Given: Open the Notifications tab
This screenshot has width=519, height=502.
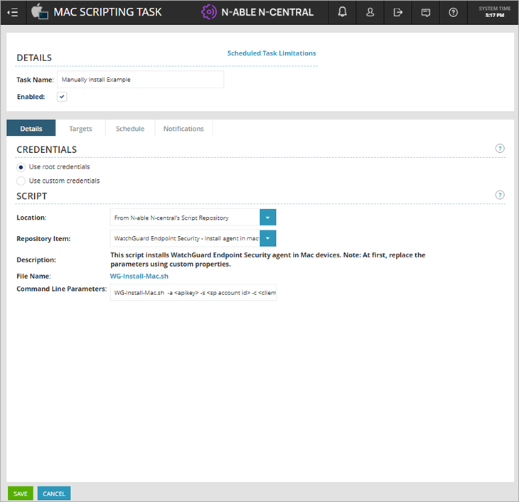Looking at the screenshot, I should (183, 129).
